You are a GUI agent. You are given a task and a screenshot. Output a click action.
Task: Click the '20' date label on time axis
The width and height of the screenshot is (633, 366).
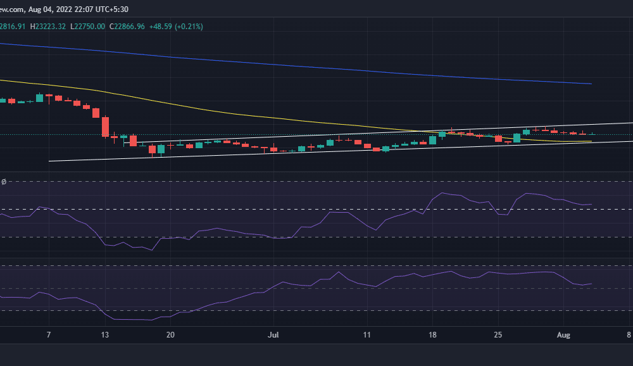[170, 335]
